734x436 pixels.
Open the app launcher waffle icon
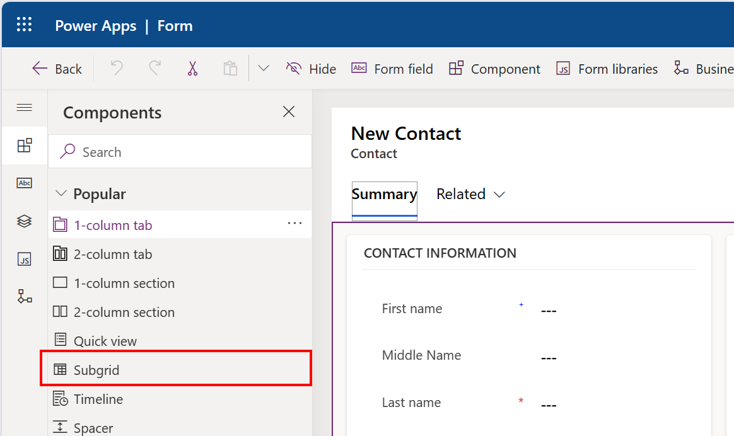pos(24,25)
